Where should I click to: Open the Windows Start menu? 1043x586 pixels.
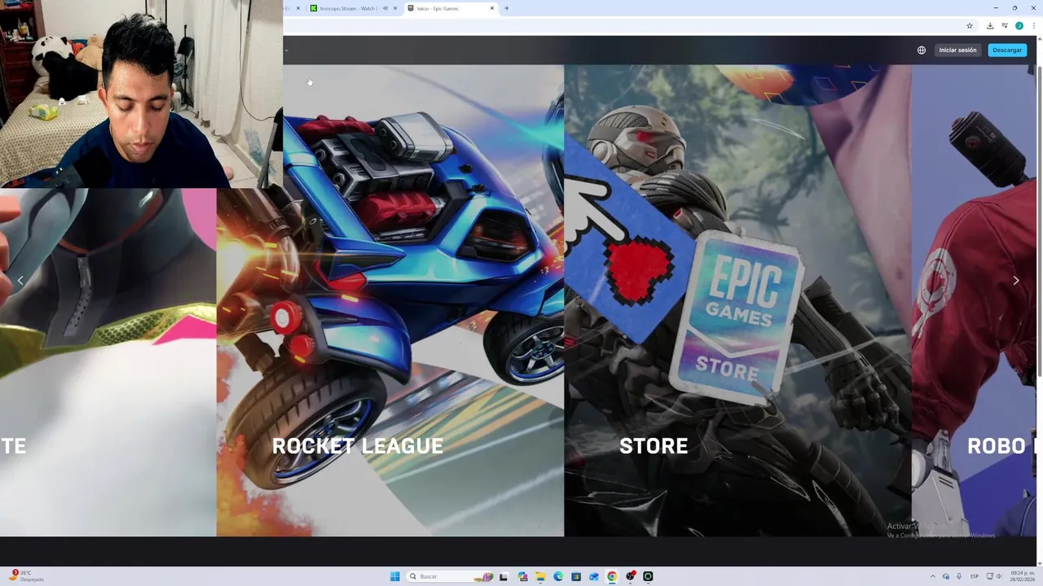pos(395,576)
